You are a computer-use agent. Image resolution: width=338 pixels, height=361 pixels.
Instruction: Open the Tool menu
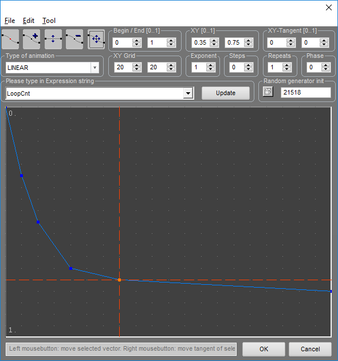coord(49,21)
